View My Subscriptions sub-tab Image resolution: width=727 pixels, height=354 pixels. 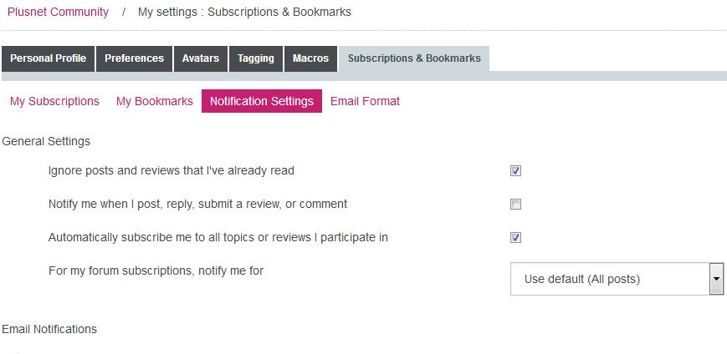54,101
